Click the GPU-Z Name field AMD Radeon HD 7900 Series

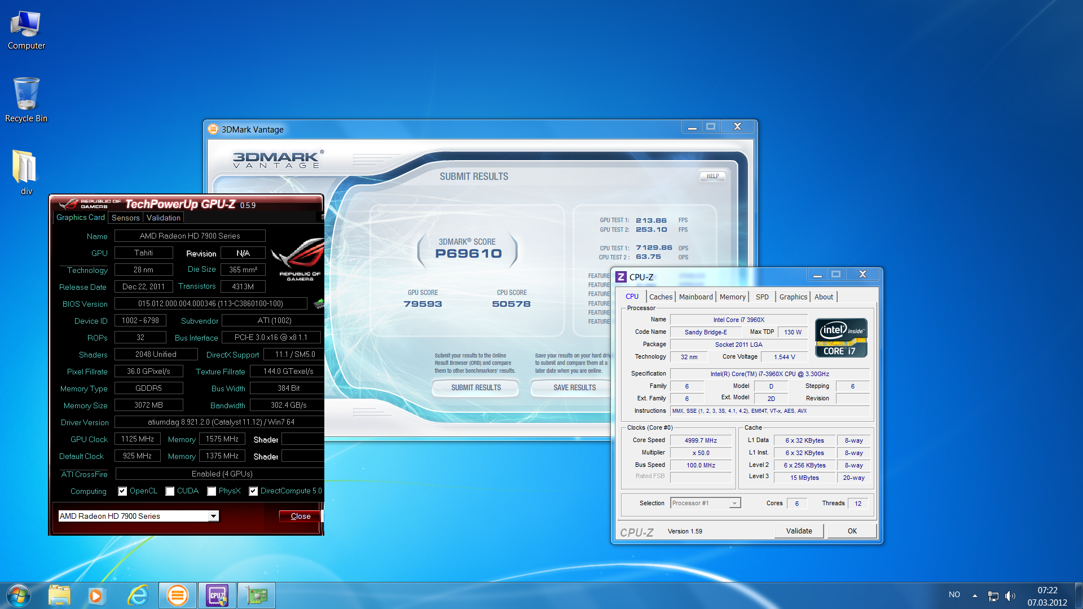point(190,236)
